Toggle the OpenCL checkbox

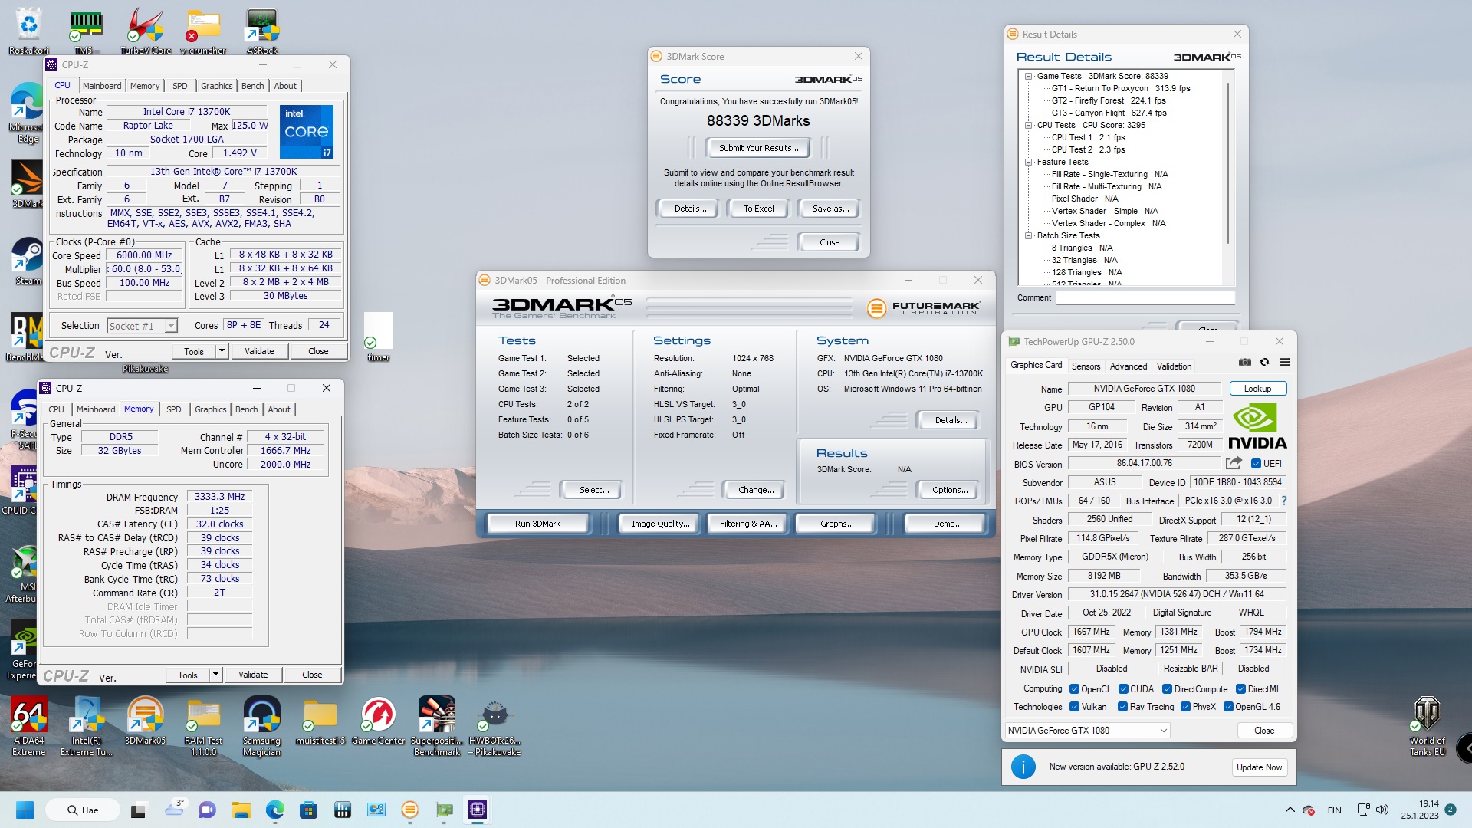click(1074, 688)
